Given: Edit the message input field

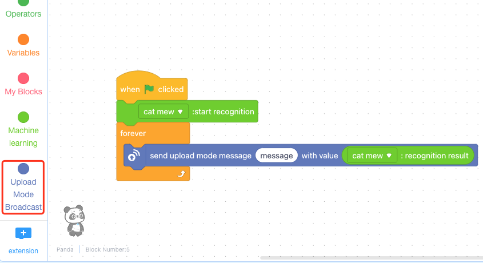Looking at the screenshot, I should click(x=276, y=156).
